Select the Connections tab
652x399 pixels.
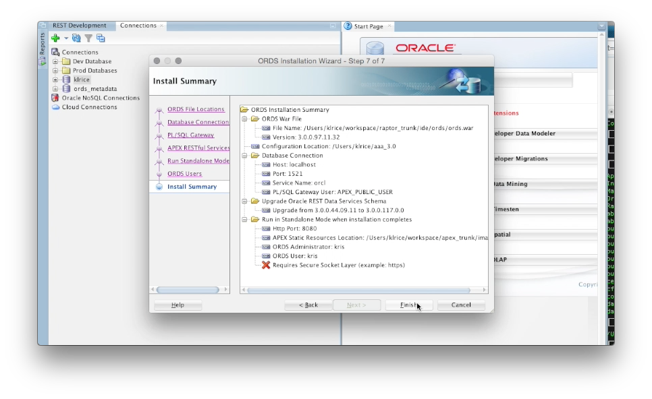[x=138, y=26]
